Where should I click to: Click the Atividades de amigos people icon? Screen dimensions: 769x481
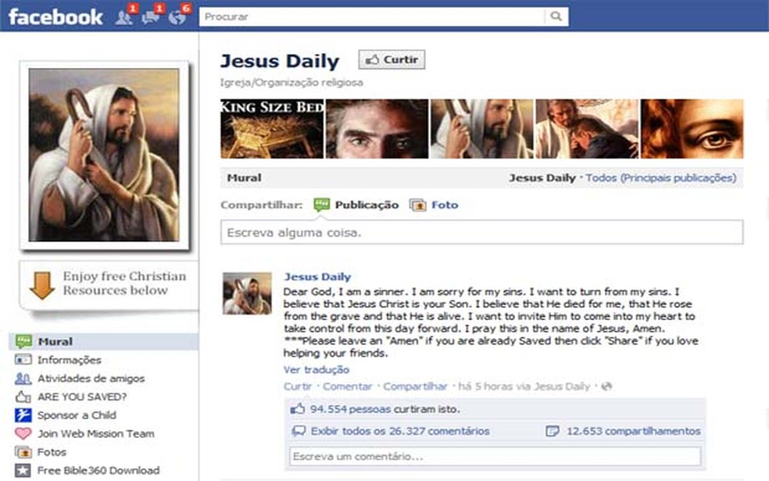click(x=23, y=378)
